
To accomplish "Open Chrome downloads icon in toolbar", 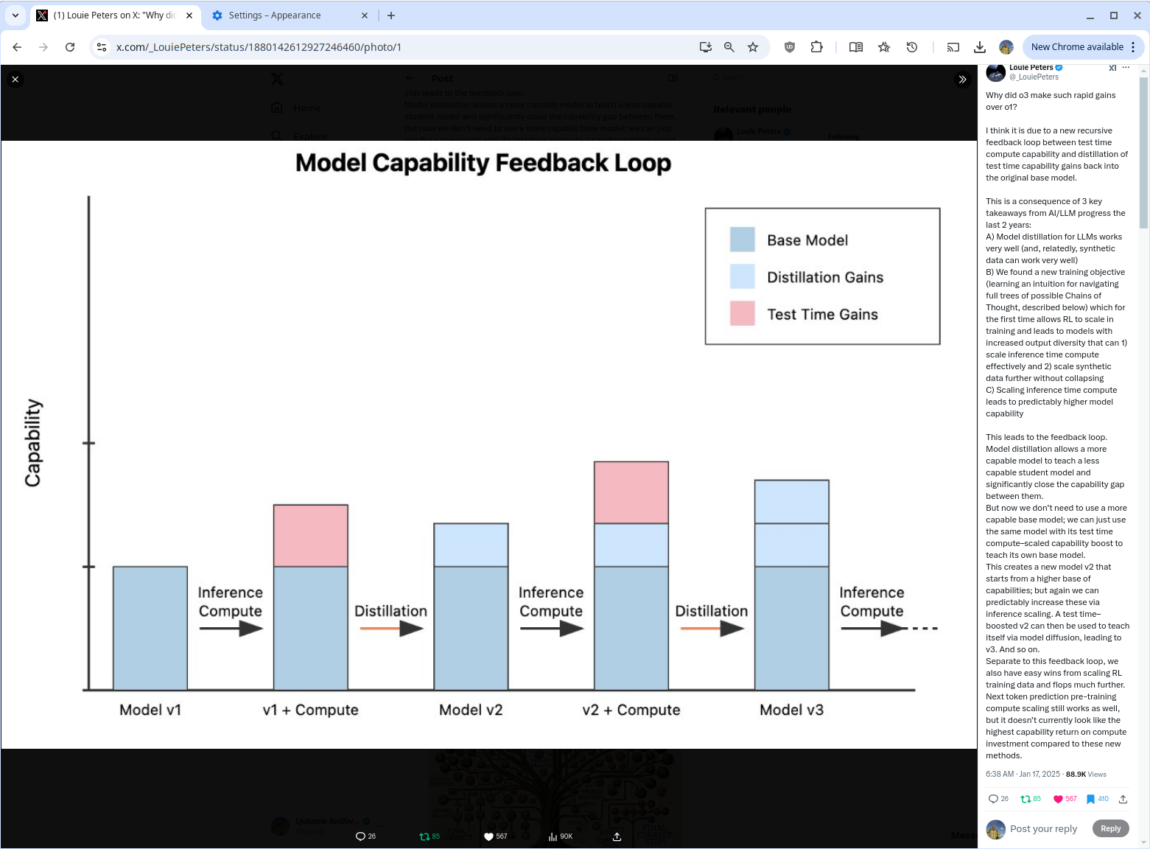I will (x=979, y=47).
